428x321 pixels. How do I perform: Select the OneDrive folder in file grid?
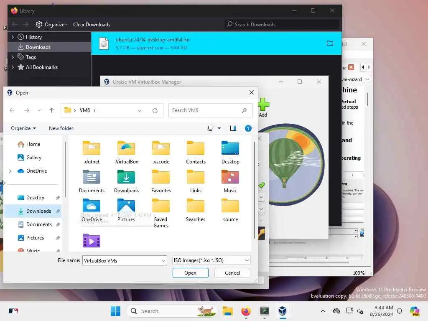[x=92, y=210]
